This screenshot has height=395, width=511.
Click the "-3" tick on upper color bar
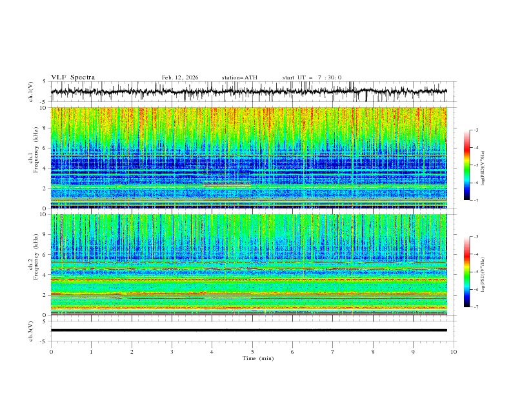tap(476, 130)
